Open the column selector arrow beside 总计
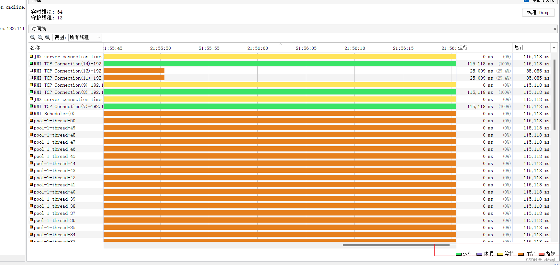The image size is (560, 265). (x=554, y=48)
